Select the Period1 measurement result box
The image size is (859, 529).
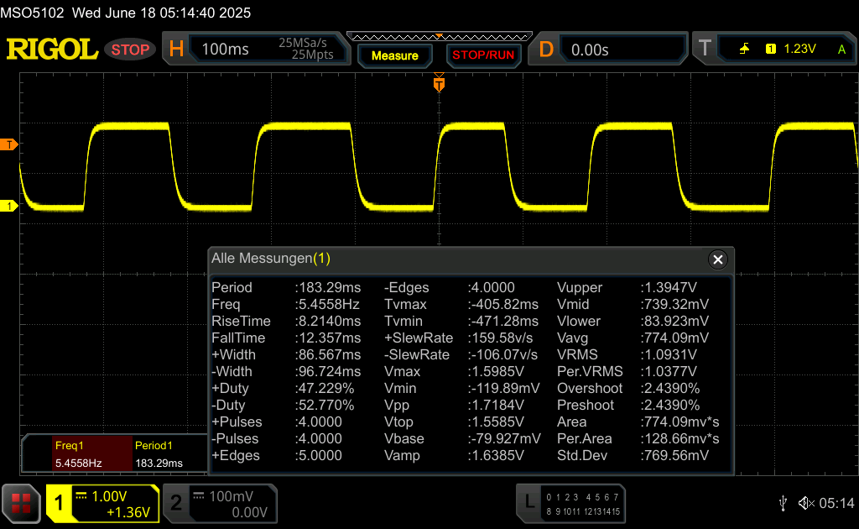[x=168, y=454]
